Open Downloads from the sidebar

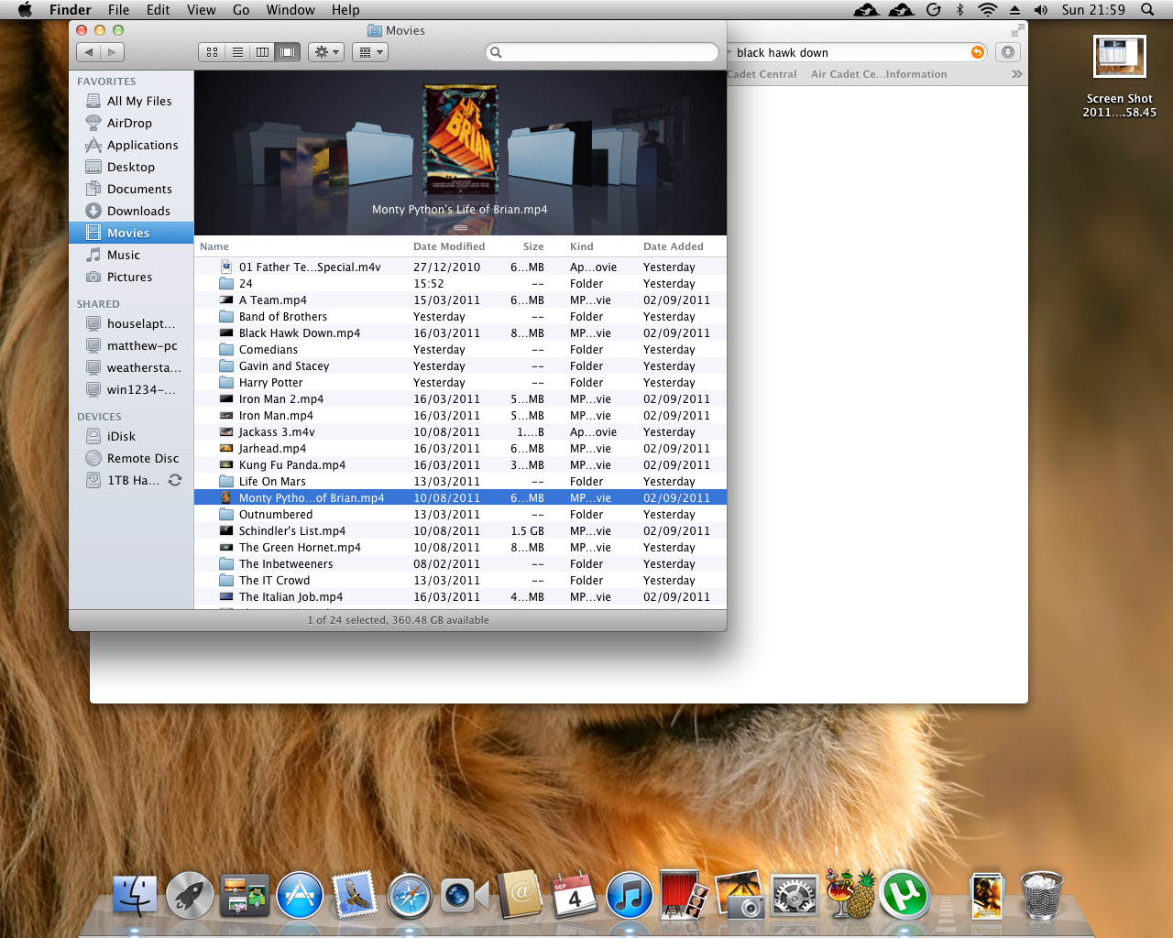tap(131, 211)
